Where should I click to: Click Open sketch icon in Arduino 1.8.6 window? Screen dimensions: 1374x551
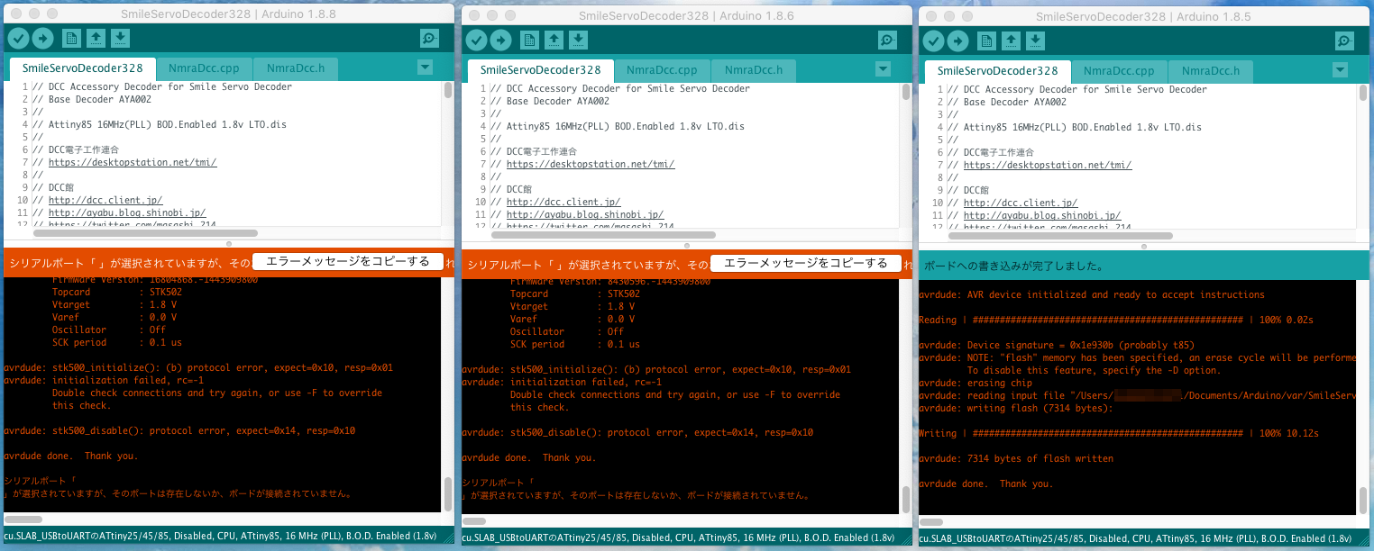(x=554, y=40)
